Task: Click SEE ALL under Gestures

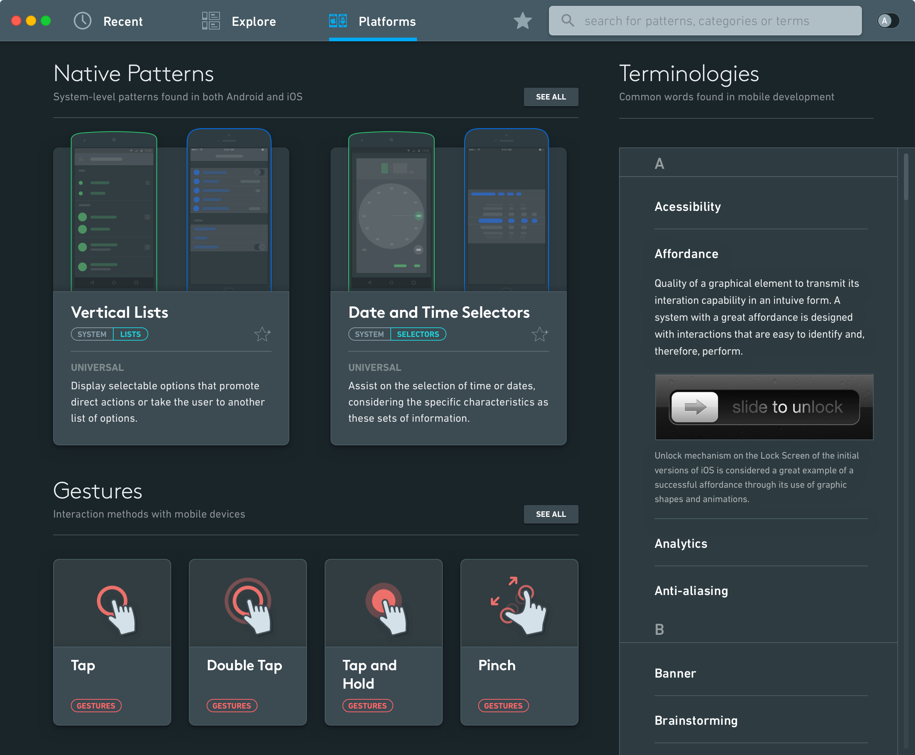Action: pos(550,514)
